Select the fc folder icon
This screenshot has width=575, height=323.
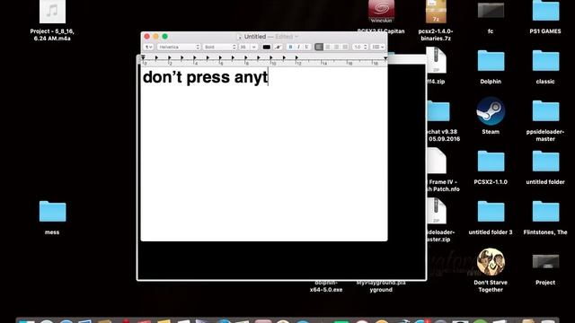point(491,10)
